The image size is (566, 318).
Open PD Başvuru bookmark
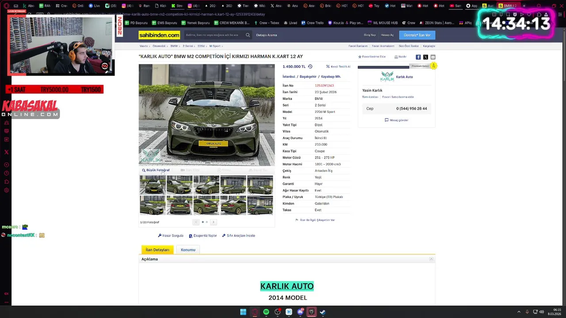click(136, 23)
